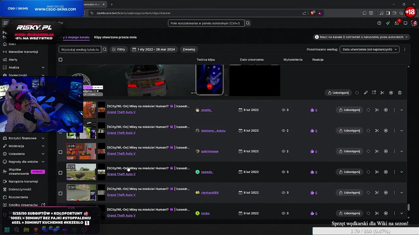Click the pencil edit icon in the top clip row
Viewport: 419px width, 235px height.
pos(366,93)
